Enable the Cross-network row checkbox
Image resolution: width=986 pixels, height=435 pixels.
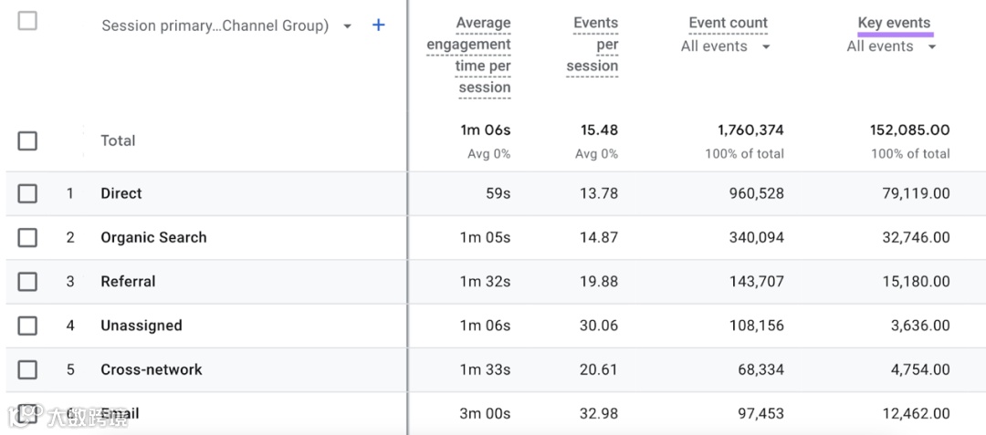[x=27, y=369]
